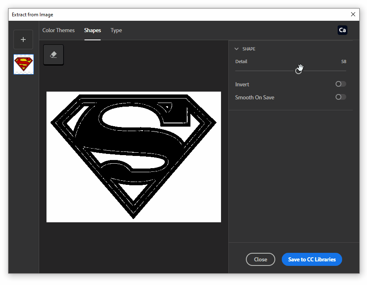Click the Detail slider handle
367x285 pixels.
pyautogui.click(x=298, y=71)
